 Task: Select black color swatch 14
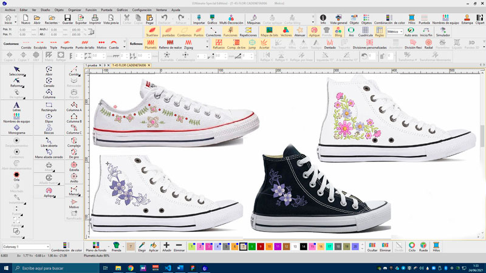coord(303,247)
